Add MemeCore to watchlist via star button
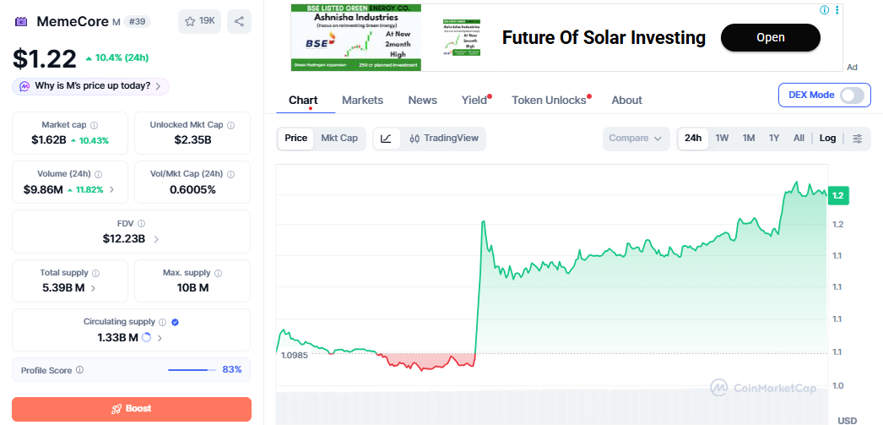883x425 pixels. pyautogui.click(x=200, y=21)
